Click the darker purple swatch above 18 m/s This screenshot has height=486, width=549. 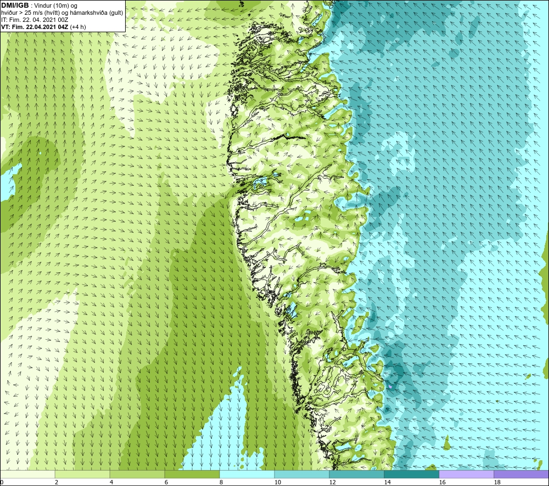click(522, 474)
